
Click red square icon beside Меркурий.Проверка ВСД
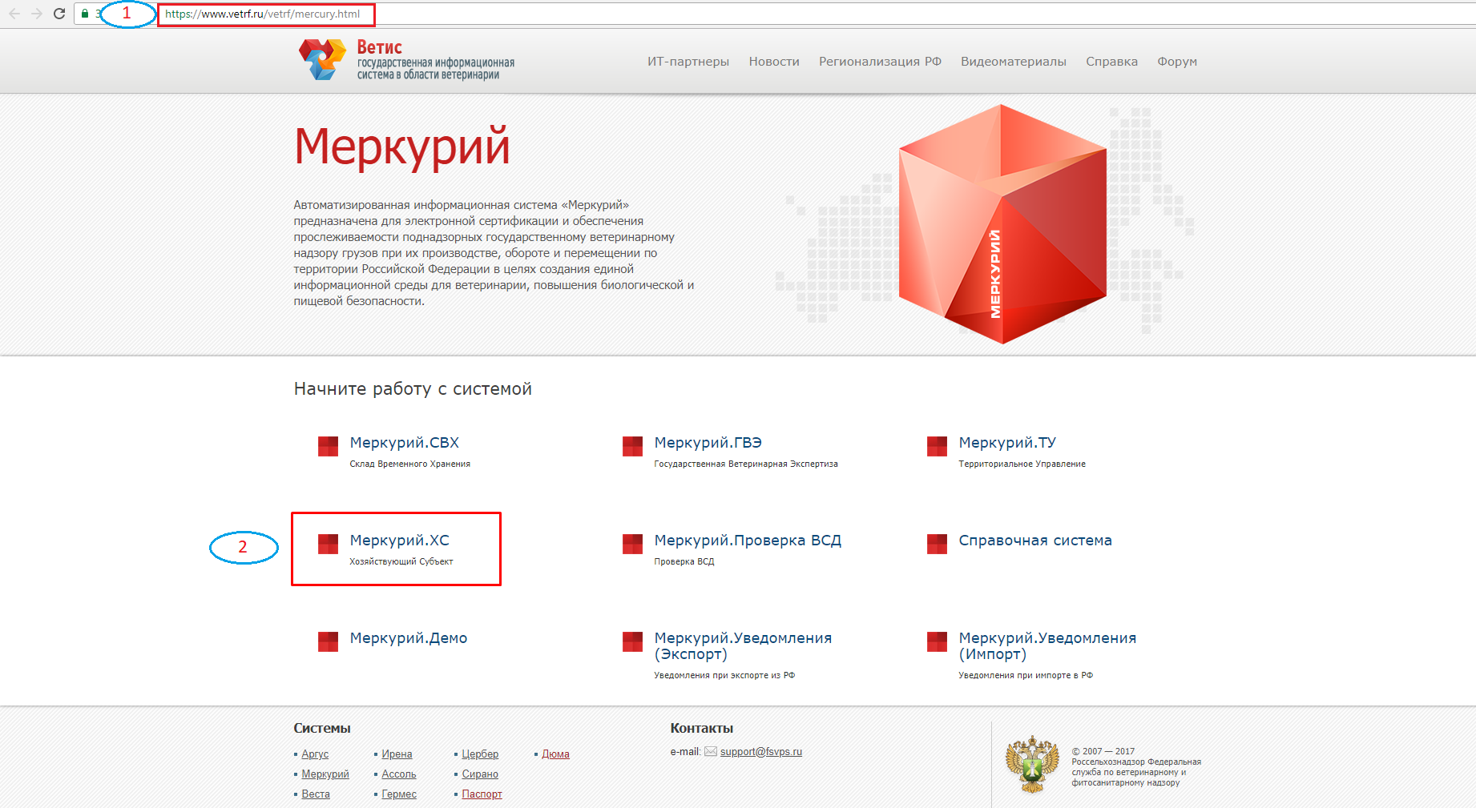[x=632, y=544]
